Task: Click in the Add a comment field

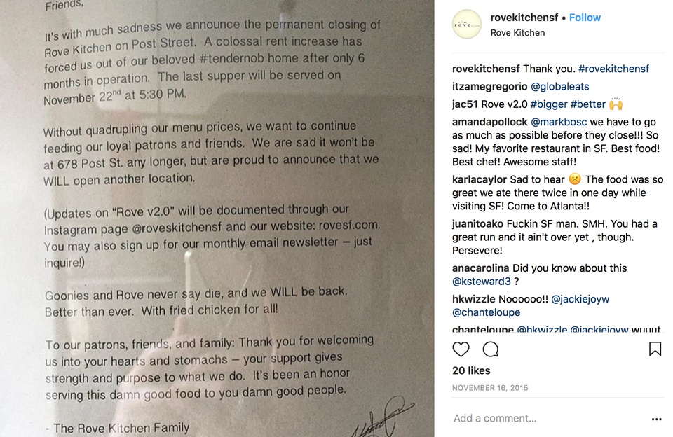Action: click(550, 418)
